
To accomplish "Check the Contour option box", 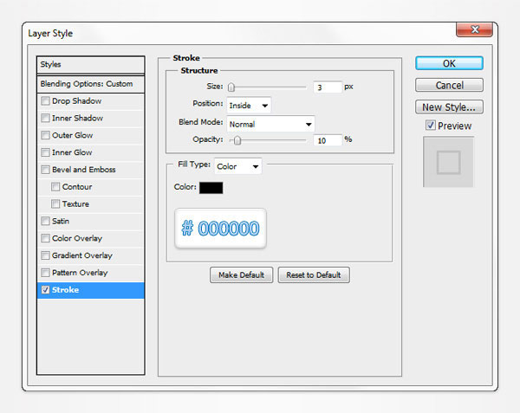I will coord(55,187).
